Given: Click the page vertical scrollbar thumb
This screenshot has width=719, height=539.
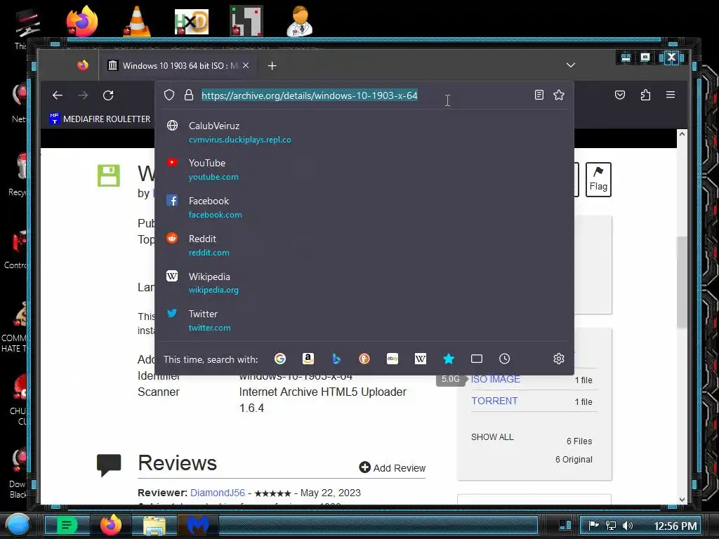Looking at the screenshot, I should [x=682, y=282].
